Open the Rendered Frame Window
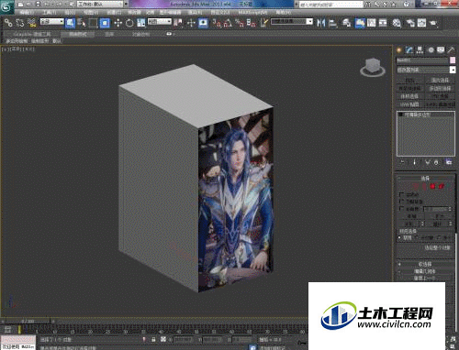Screen dimensions: 459x350 (x=421, y=23)
